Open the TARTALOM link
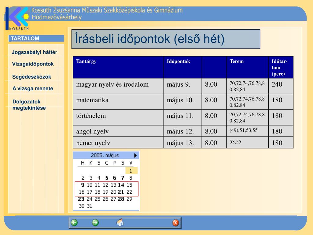The image size is (313, 235). [25, 38]
